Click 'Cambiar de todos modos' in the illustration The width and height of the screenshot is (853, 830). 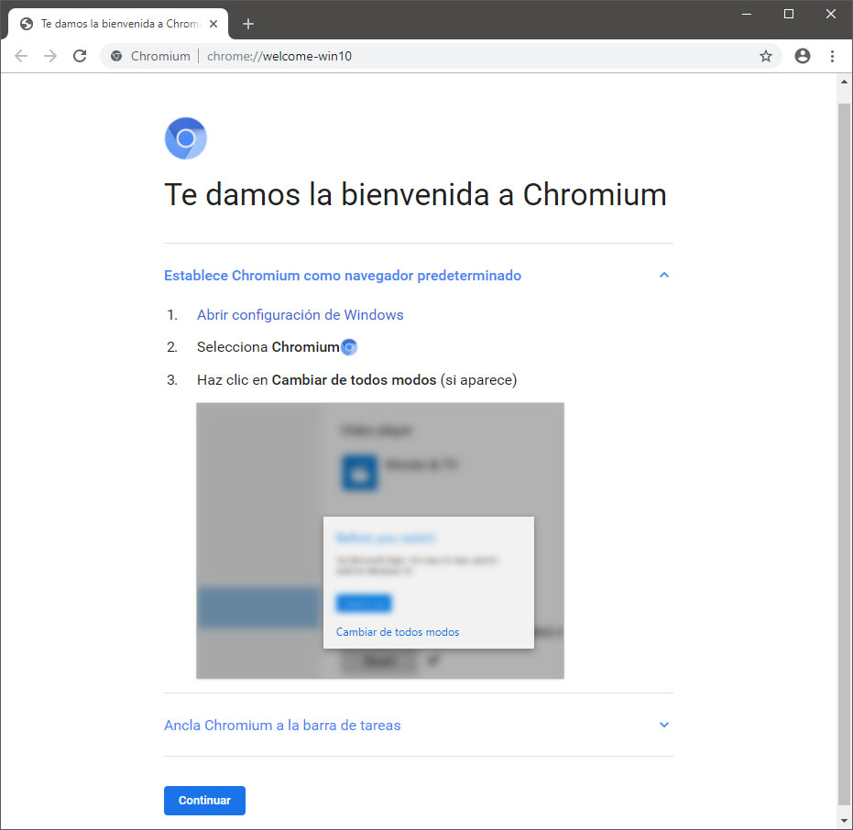click(398, 632)
